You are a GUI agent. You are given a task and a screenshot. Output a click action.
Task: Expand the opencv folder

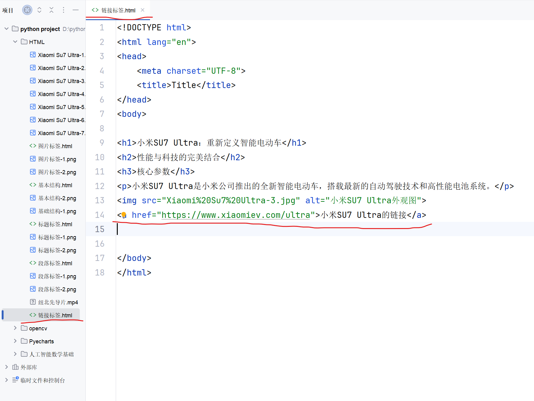15,328
